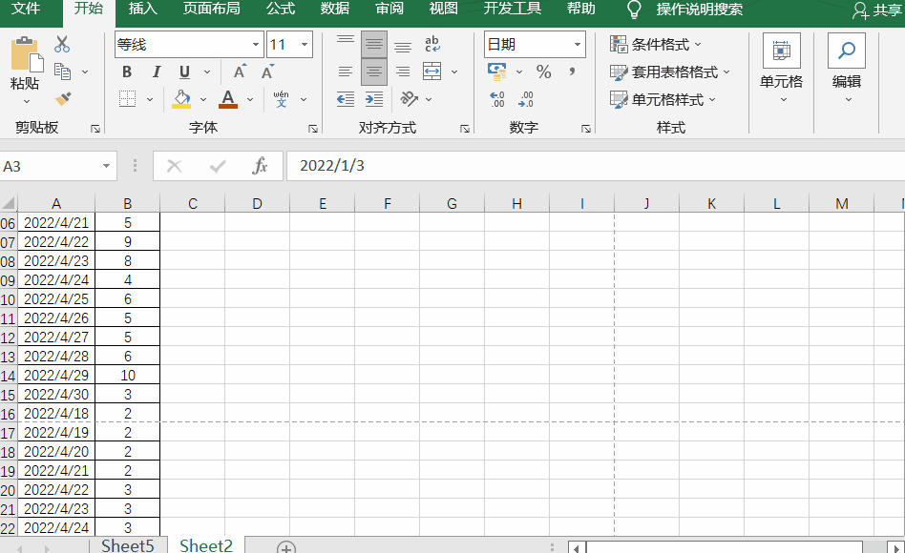Image resolution: width=905 pixels, height=553 pixels.
Task: Apply bold formatting with the B icon
Action: click(x=126, y=72)
